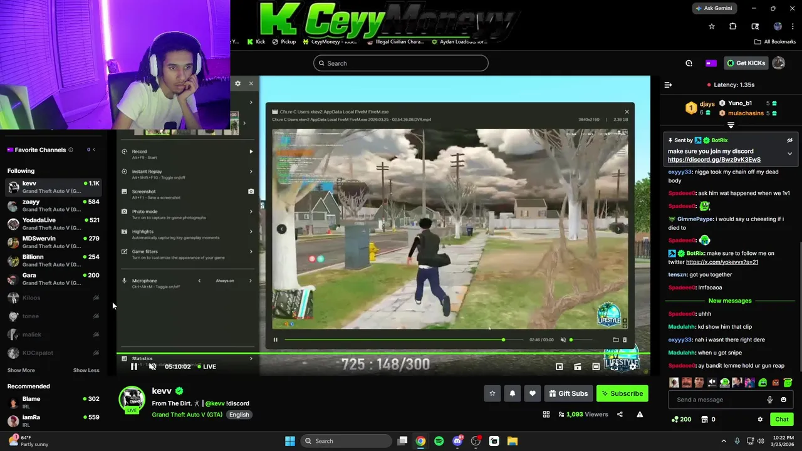Open the Gift Subs button

point(568,393)
